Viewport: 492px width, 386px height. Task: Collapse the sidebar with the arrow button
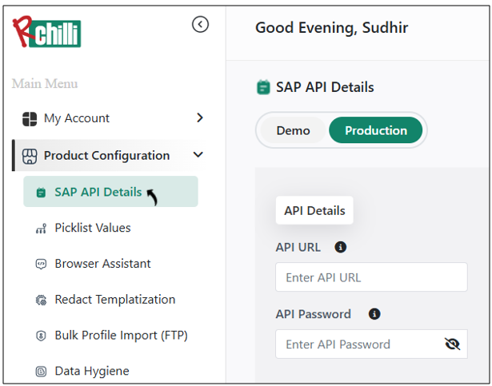(x=200, y=25)
